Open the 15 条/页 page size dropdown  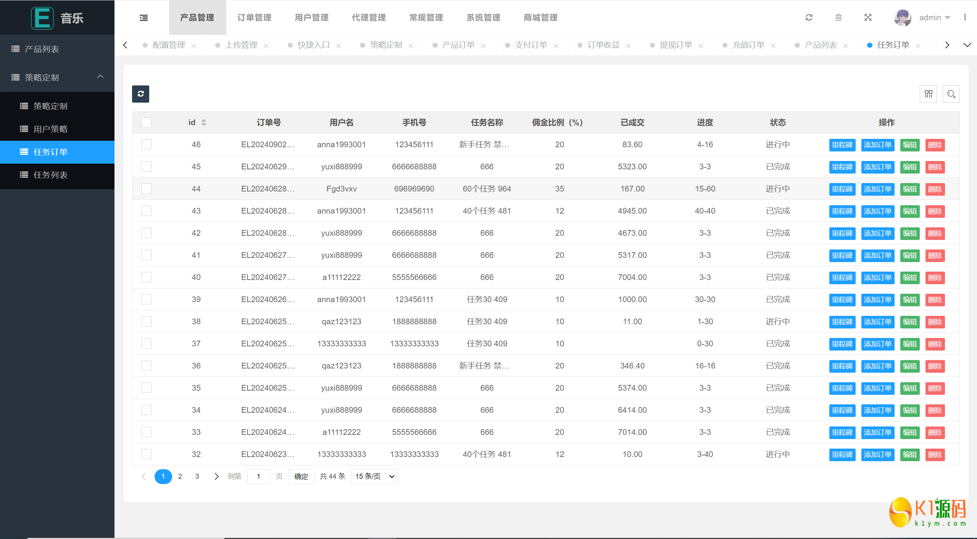pos(374,476)
